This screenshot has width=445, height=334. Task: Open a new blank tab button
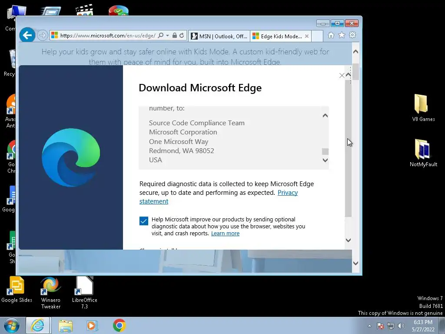(x=317, y=36)
